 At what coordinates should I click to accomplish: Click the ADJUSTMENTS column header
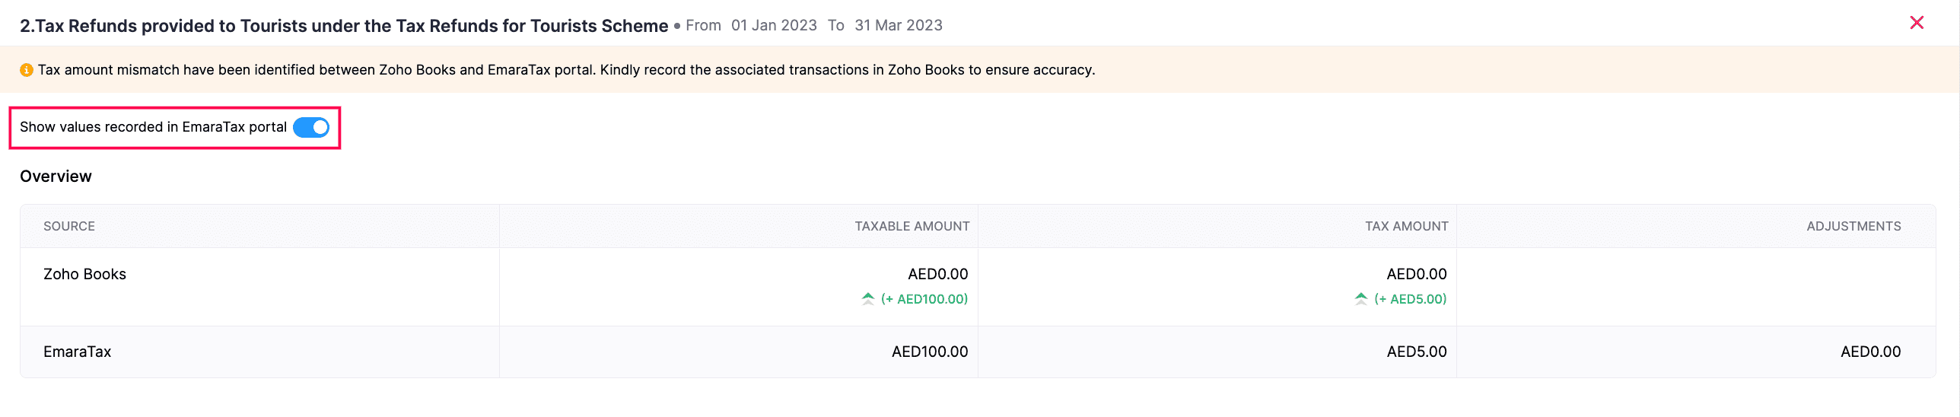(1853, 226)
